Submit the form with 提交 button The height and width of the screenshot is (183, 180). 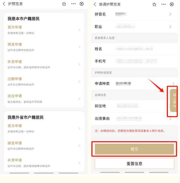point(134,149)
